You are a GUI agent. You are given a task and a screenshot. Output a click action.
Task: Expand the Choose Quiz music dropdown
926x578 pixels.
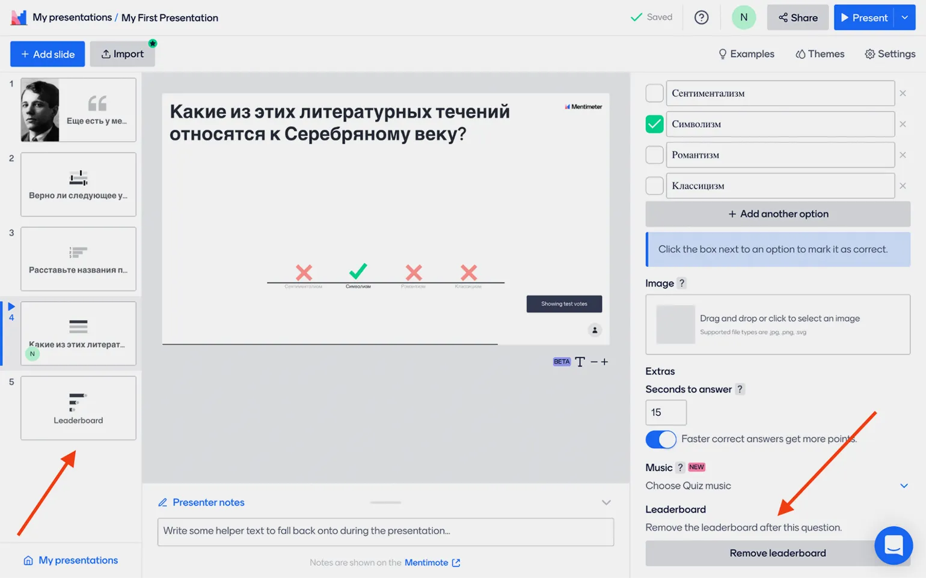point(903,485)
